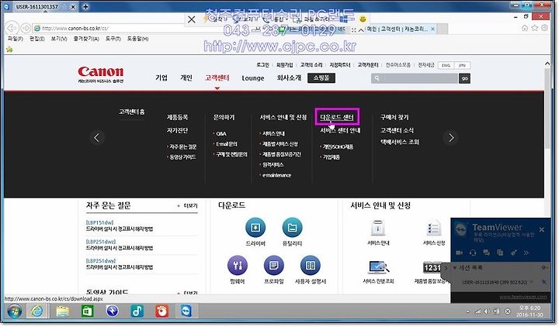The height and width of the screenshot is (327, 559).
Task: Show the next submenu with the right arrow
Action: (451, 137)
